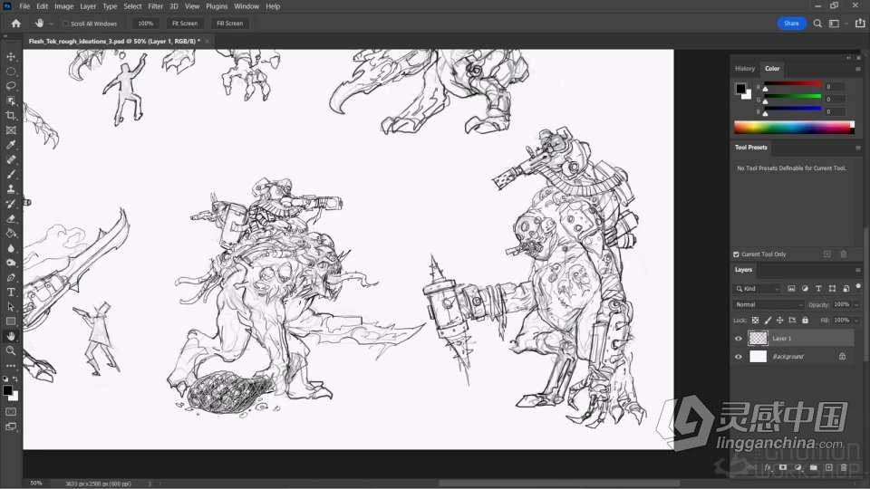
Task: Click the Fit Screen button
Action: [x=185, y=24]
